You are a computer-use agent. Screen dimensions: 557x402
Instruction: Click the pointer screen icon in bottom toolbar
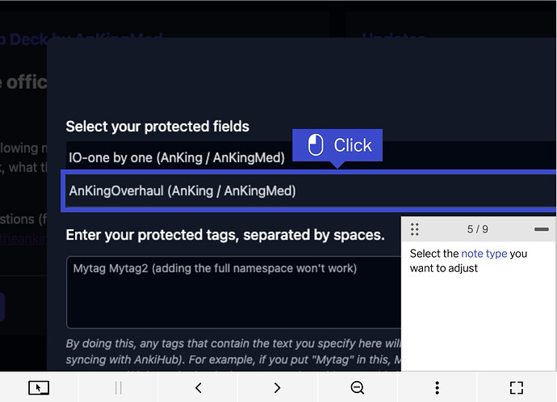39,387
